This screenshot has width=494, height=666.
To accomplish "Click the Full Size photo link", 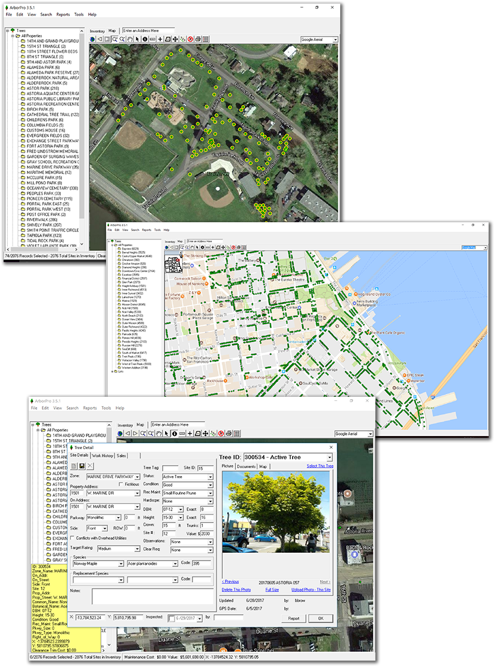I will 272,590.
